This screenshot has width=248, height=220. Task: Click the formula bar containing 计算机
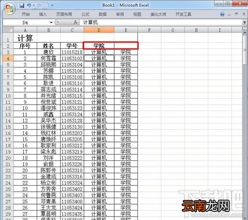pyautogui.click(x=160, y=22)
